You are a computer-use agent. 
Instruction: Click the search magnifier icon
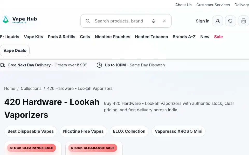pyautogui.click(x=88, y=21)
